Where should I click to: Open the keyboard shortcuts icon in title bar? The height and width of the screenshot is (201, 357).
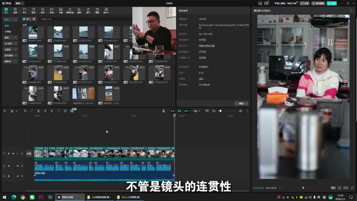[x=260, y=3]
